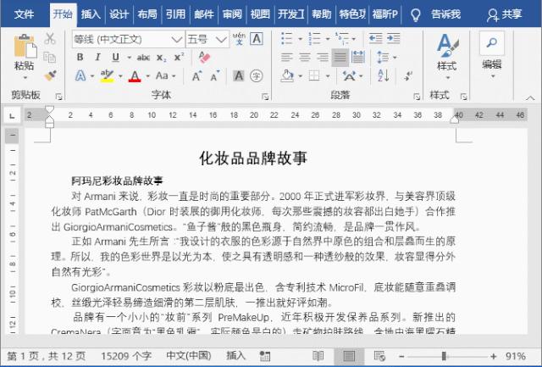Switch to Web Layout view
Screen dimensions: 542x367
pyautogui.click(x=379, y=356)
